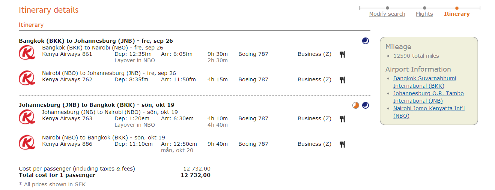Click the meal icon for Kenya Airways 763
Image resolution: width=495 pixels, height=190 pixels.
tap(342, 119)
